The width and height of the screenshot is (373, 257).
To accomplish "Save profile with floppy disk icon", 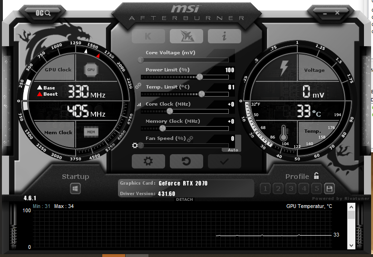I will click(329, 188).
